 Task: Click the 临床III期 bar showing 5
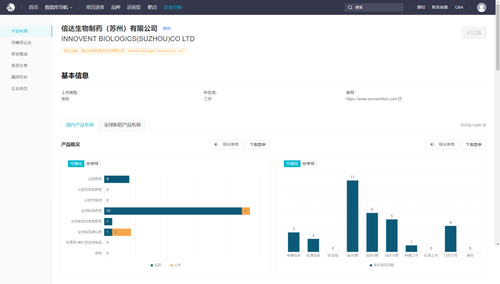pos(392,235)
